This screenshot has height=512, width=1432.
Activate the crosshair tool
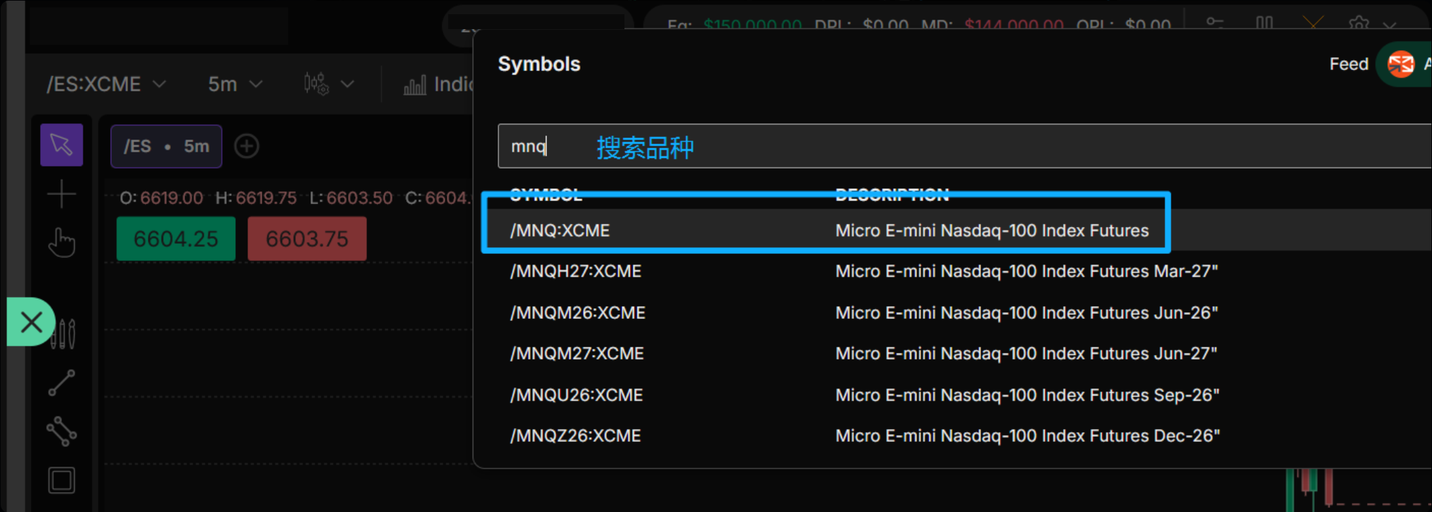(61, 194)
